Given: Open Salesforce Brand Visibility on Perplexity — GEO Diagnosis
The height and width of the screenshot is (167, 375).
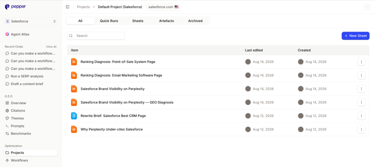Looking at the screenshot, I should click(127, 102).
